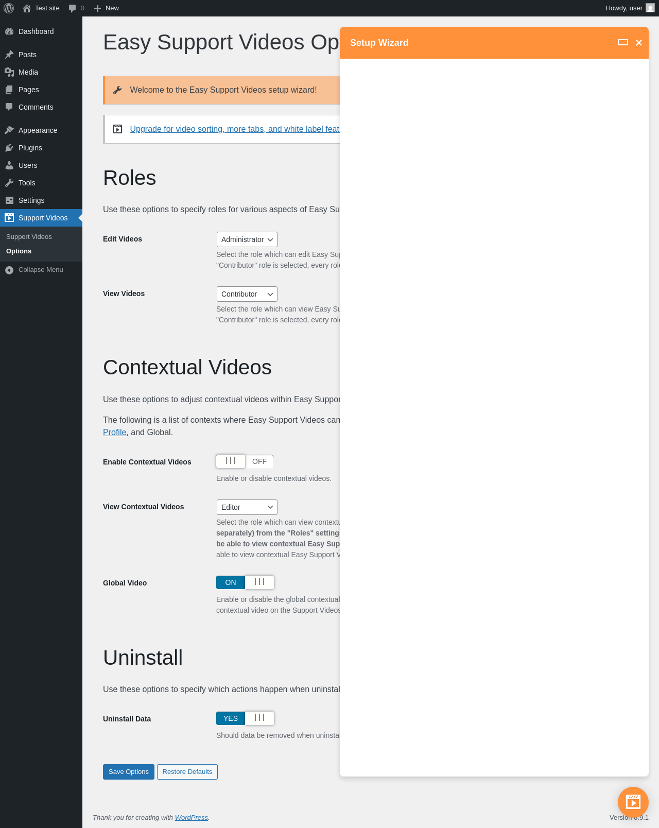Click the orange floating support video button
Screen dimensions: 659x828
tap(633, 802)
